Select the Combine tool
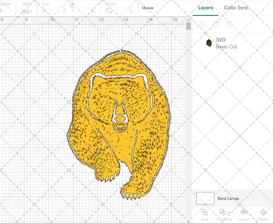273x223 pixels. point(222,214)
